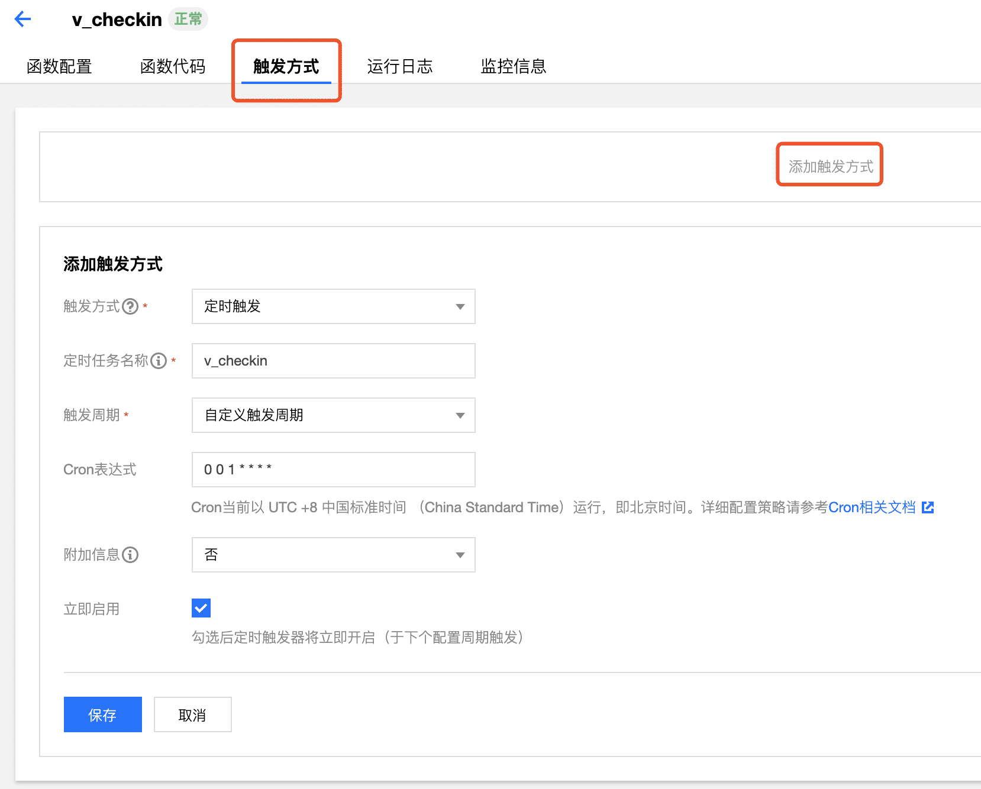
Task: Click the v_checkin function title
Action: pos(117,20)
